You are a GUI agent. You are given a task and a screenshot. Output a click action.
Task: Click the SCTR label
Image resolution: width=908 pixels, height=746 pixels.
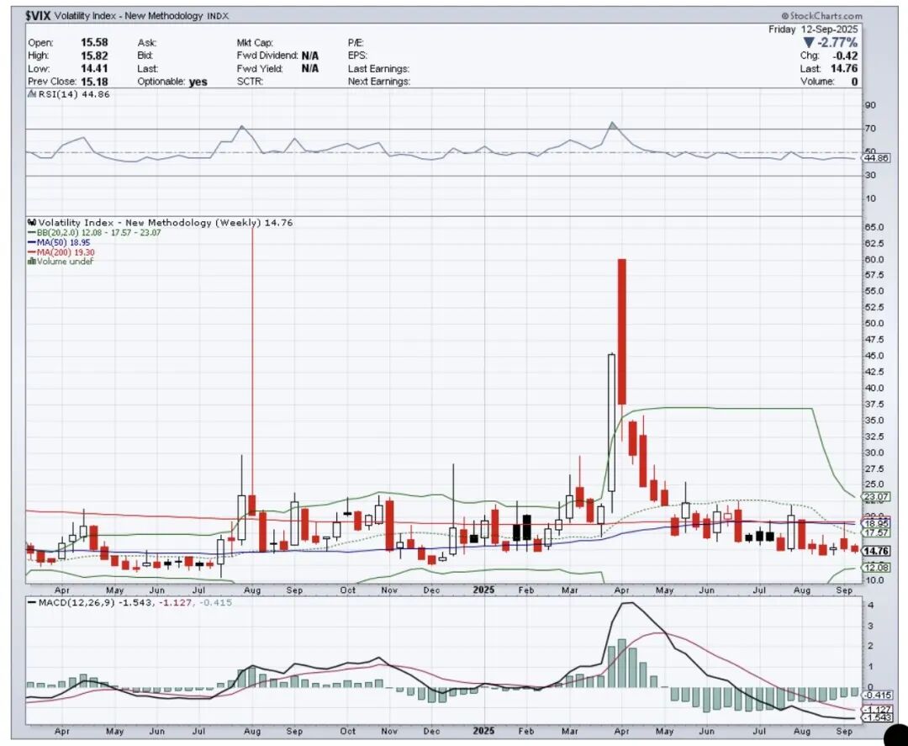pos(251,82)
